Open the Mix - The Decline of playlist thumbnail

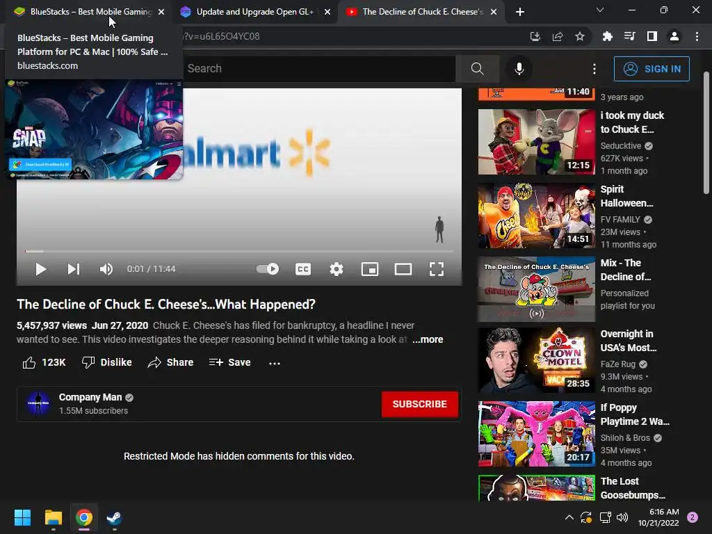(537, 289)
